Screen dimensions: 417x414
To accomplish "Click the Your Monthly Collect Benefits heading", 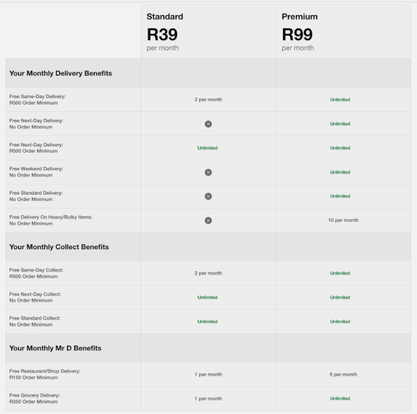I will pos(59,247).
